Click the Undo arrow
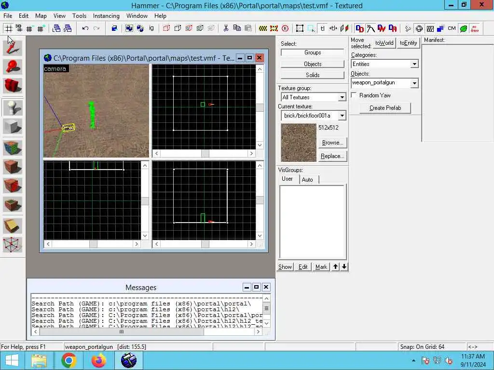 click(85, 28)
